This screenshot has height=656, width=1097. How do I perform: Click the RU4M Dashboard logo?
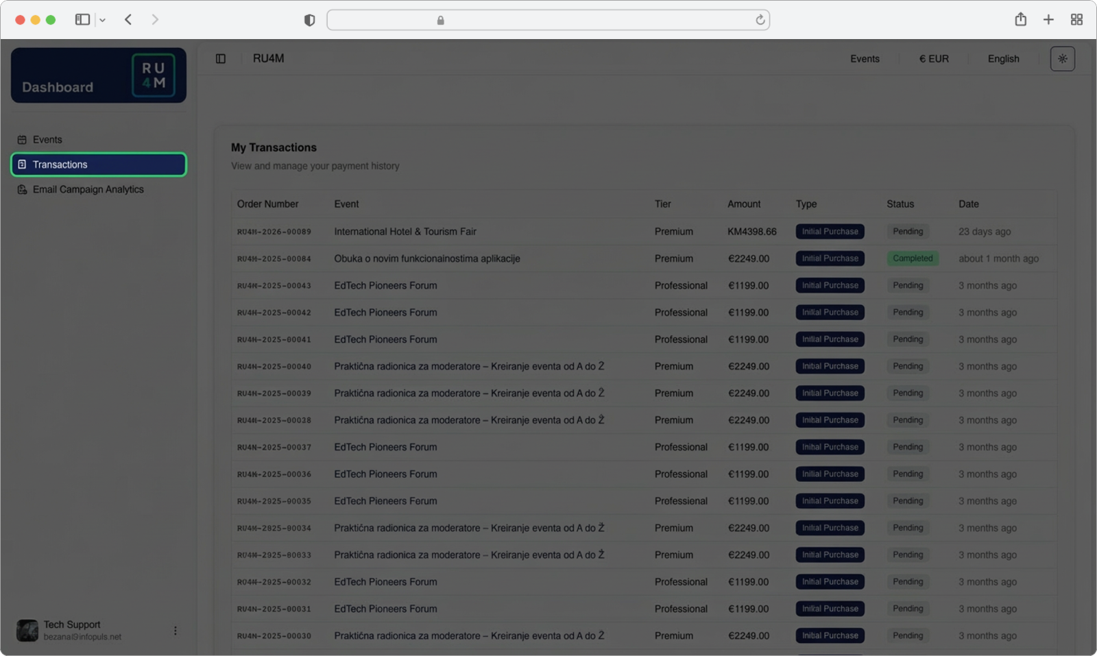[99, 75]
